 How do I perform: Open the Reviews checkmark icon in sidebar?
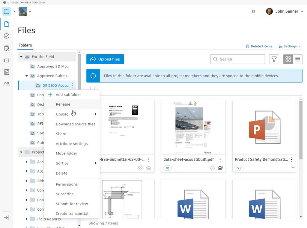click(x=7, y=36)
